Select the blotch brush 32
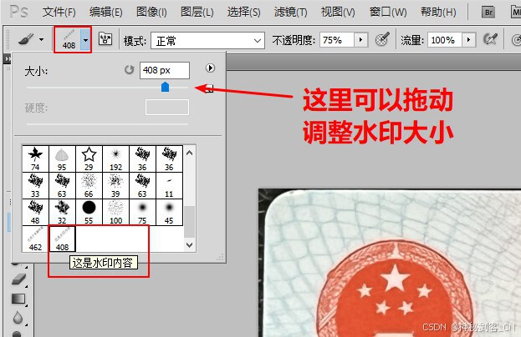 click(62, 213)
